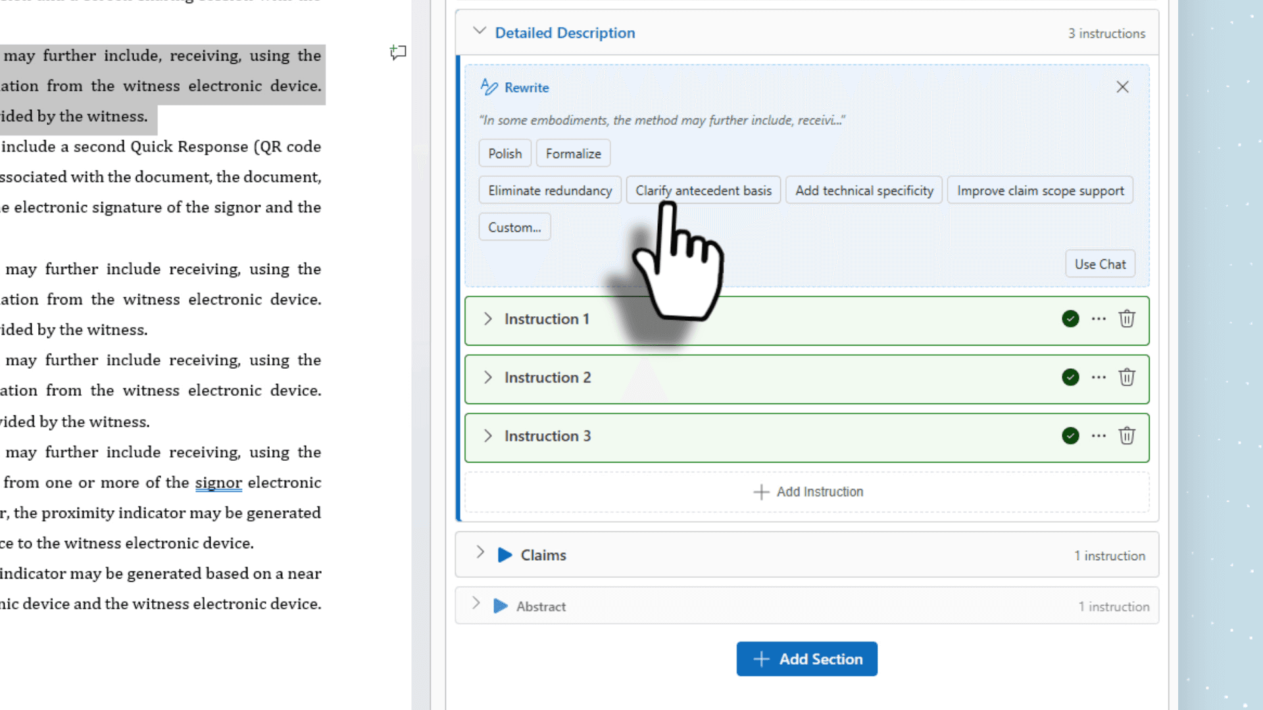Screen dimensions: 1263x710
Task: Toggle Instruction 1 green check status
Action: [x=1070, y=319]
